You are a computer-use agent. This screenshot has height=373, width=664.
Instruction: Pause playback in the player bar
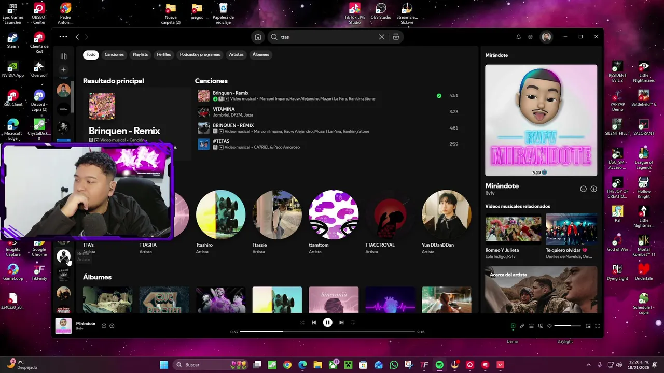click(x=327, y=322)
